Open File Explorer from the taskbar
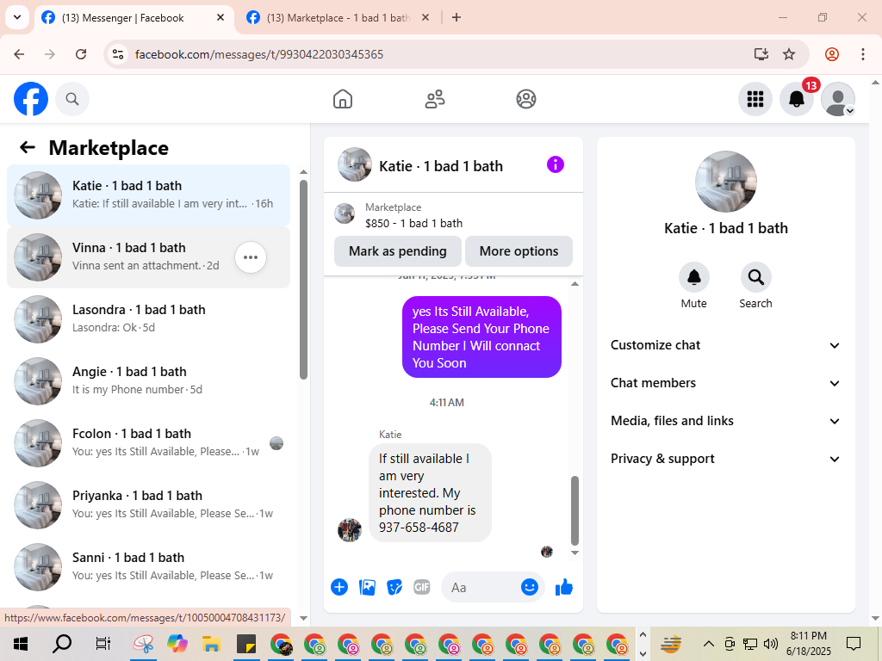The height and width of the screenshot is (661, 882). (x=211, y=644)
